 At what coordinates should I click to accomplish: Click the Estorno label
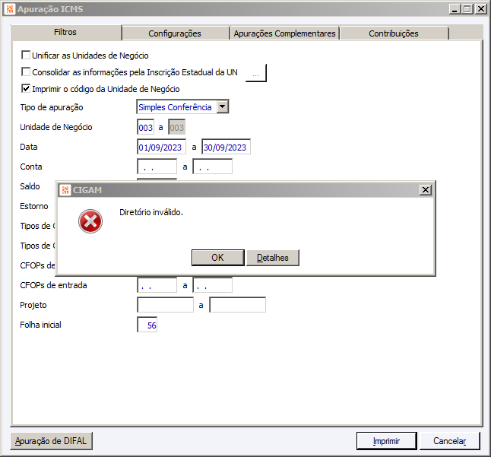34,206
